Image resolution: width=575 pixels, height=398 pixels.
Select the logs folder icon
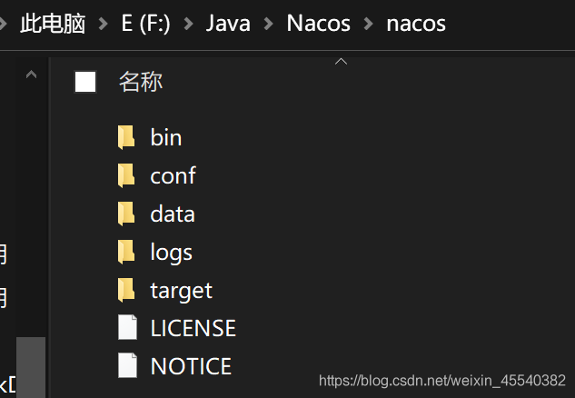point(126,252)
